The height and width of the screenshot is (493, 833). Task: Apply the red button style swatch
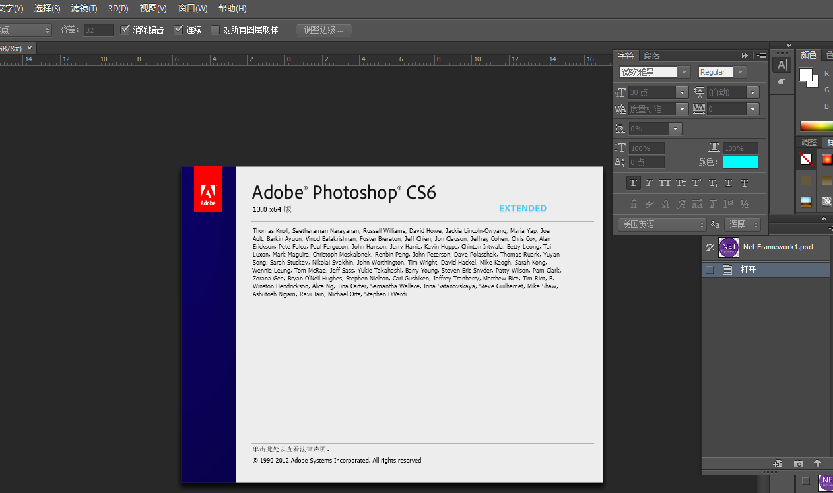click(x=827, y=159)
